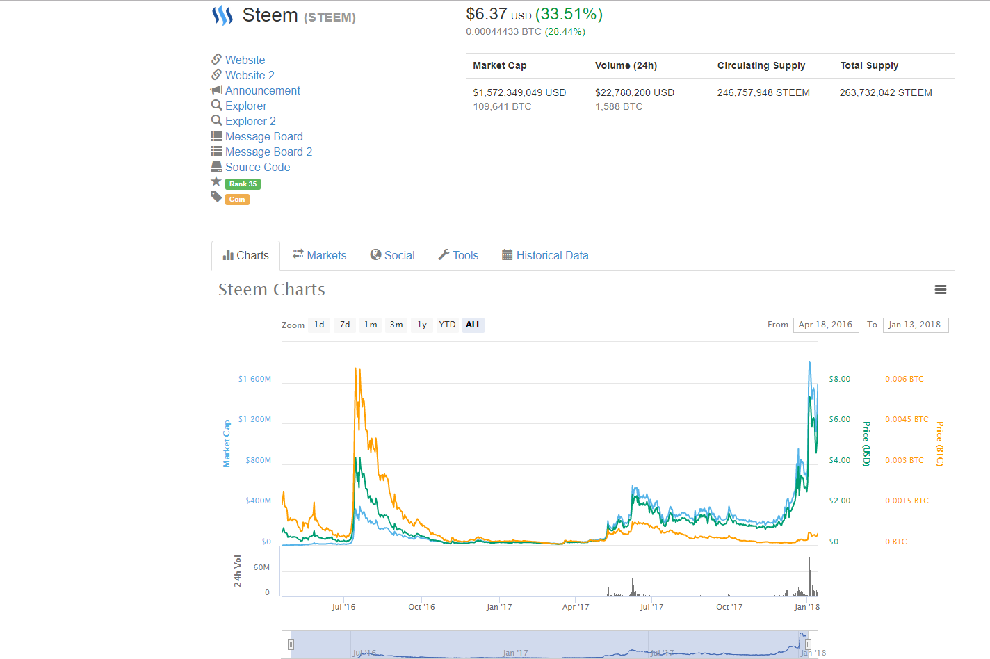Open the Explorer link
Viewport: 990px width, 659px height.
246,106
